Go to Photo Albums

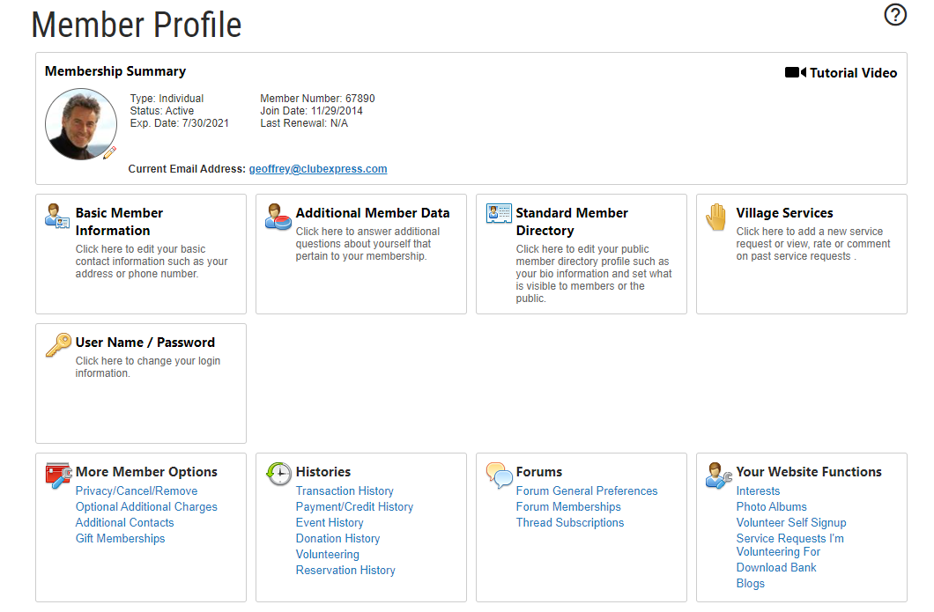771,507
